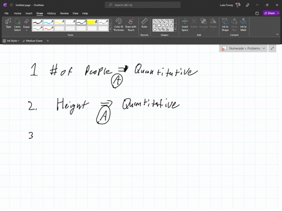Click in the Search box
282x212 pixels.
pos(143,5)
